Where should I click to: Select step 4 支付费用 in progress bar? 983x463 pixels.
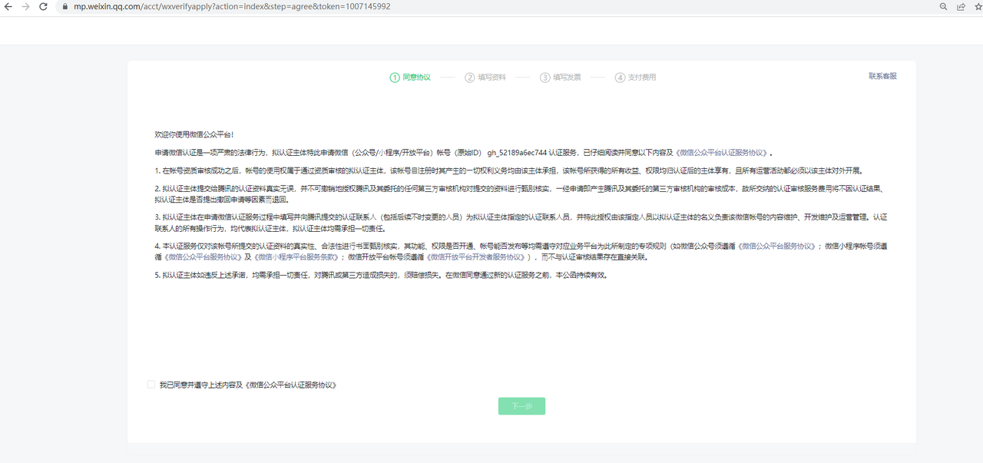(x=636, y=77)
